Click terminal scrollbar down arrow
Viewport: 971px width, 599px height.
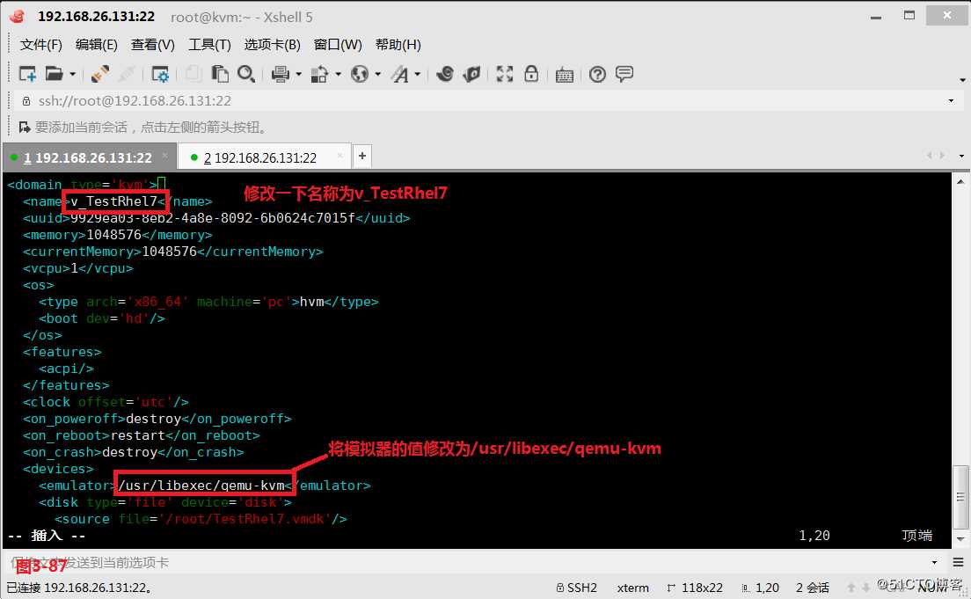[x=960, y=538]
